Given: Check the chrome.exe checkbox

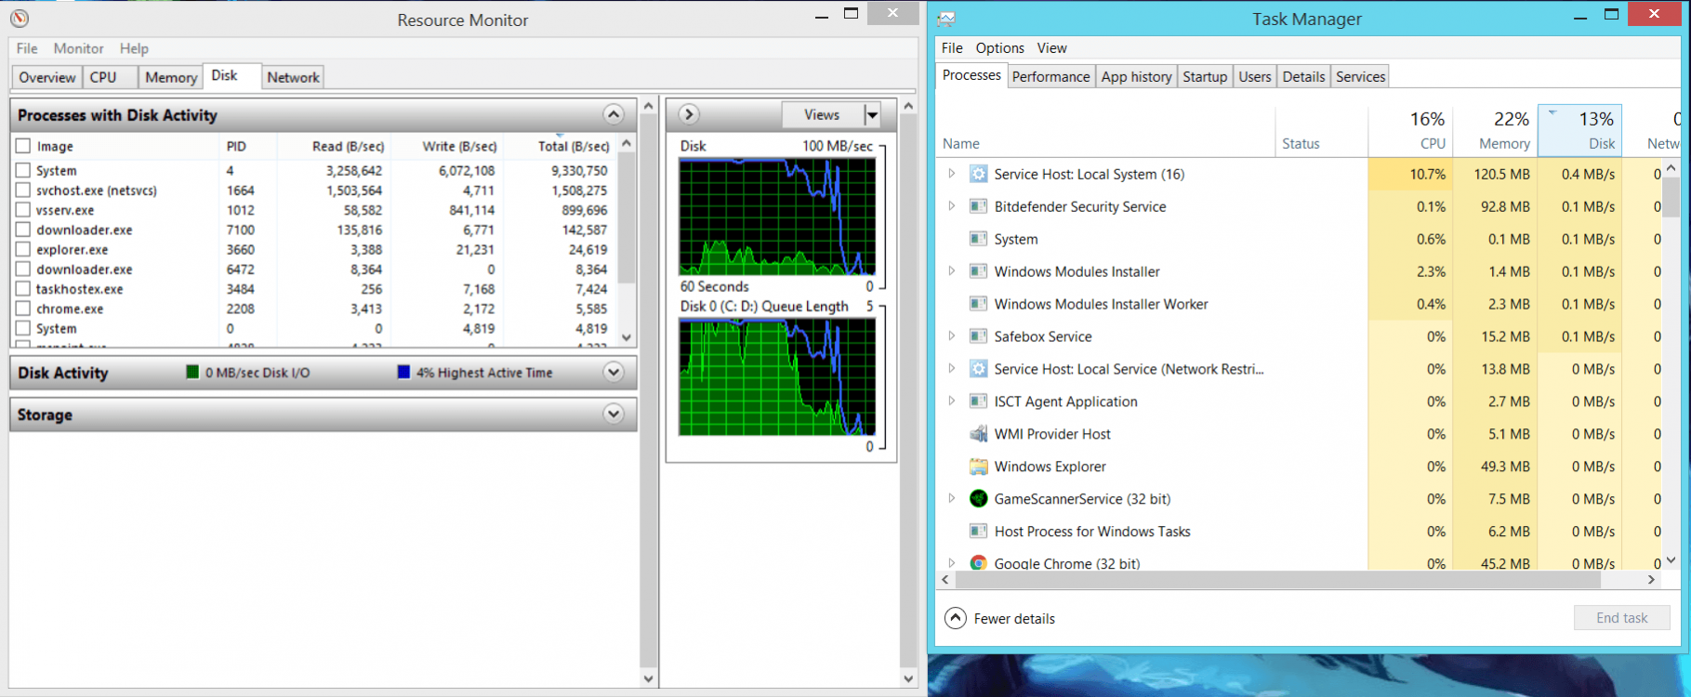Looking at the screenshot, I should coord(23,309).
